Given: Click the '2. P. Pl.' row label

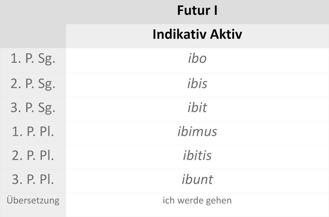Looking at the screenshot, I should pos(33,156).
